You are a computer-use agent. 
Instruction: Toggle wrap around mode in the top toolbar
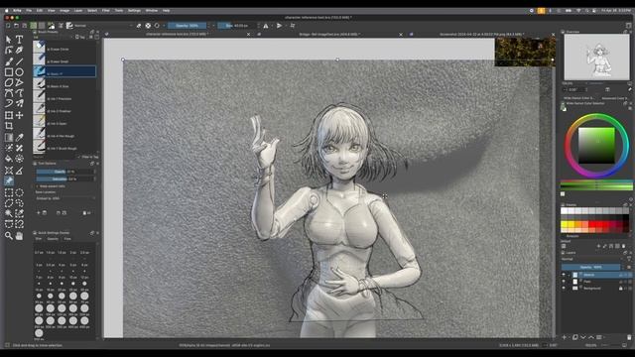click(293, 26)
